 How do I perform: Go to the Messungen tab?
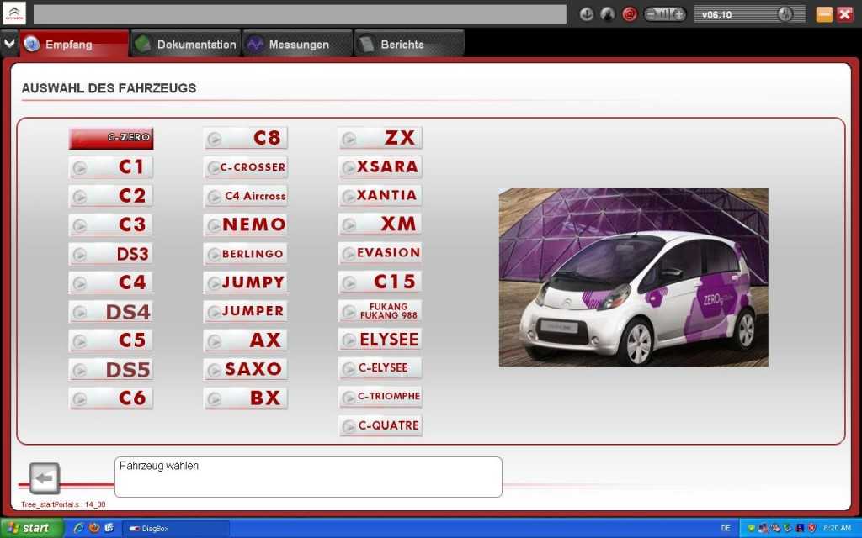tap(297, 44)
